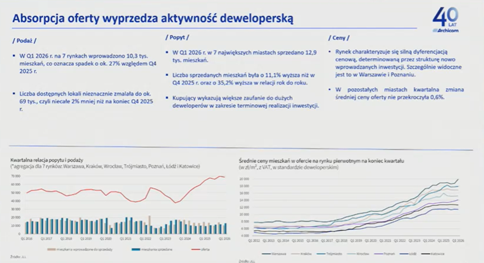This screenshot has height=263, width=484.
Task: Click the '14 000' y-axis label in price chart
Action: tap(244, 201)
